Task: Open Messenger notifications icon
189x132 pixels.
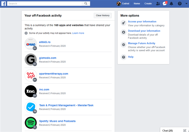Action: (165, 3)
